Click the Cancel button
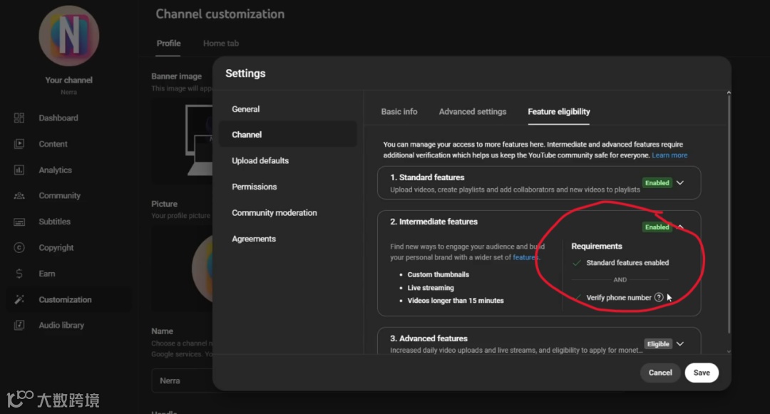Screen dimensions: 770x414 (660, 373)
